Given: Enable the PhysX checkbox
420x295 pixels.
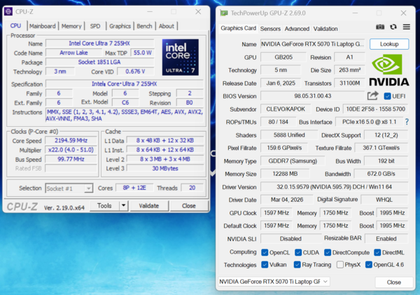Looking at the screenshot, I should pos(340,264).
